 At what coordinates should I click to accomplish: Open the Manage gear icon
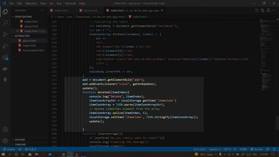click(x=5, y=140)
